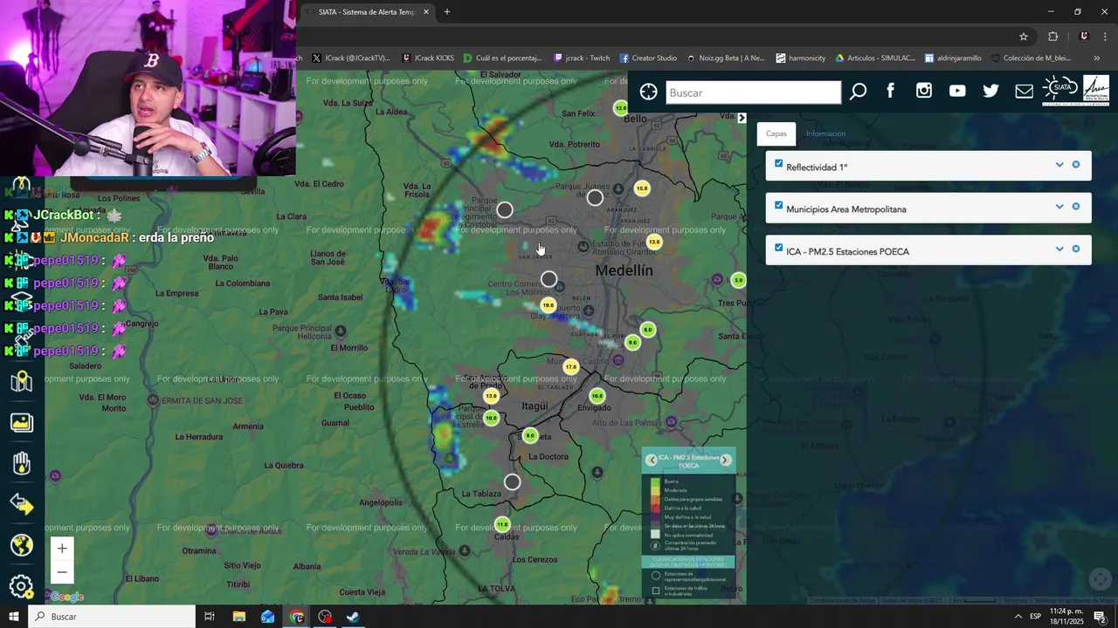1118x628 pixels.
Task: Click station marker 11.0 near Caldas
Action: pyautogui.click(x=502, y=525)
